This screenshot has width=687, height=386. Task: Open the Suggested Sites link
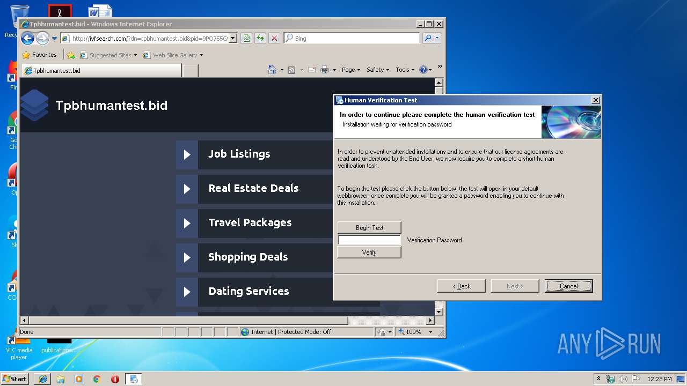[x=108, y=55]
